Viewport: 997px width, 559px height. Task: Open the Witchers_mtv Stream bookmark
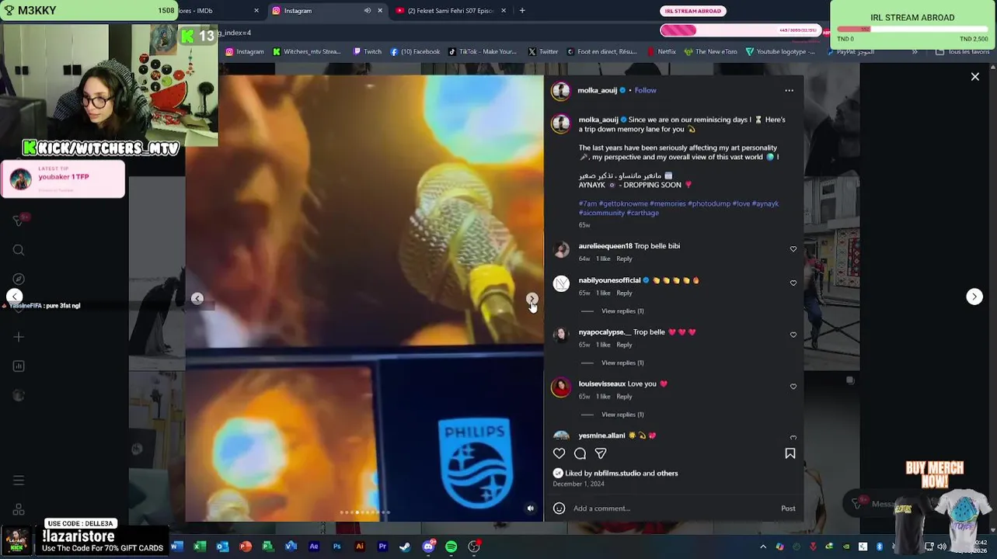pos(306,52)
